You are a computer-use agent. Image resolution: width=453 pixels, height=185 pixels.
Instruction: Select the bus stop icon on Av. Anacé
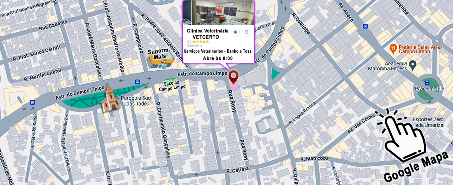click(365, 26)
